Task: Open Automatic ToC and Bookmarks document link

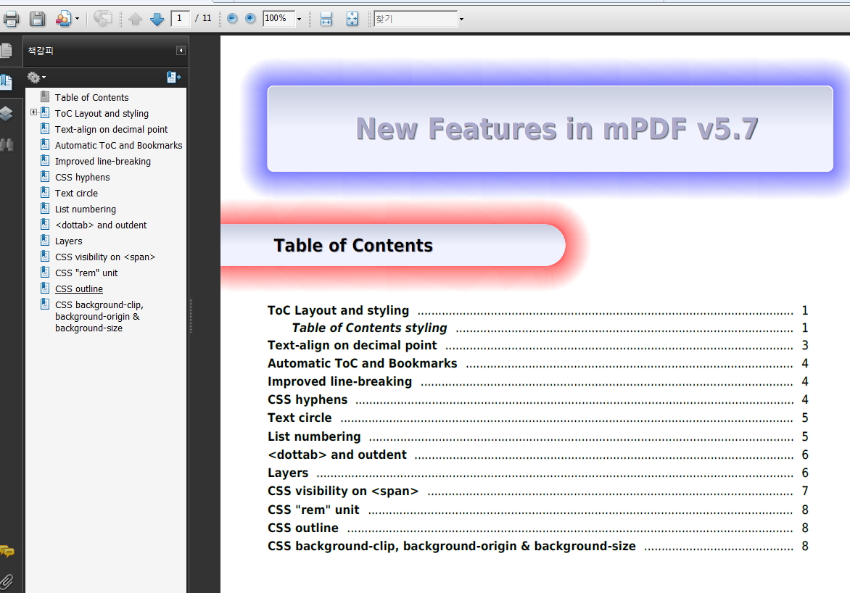Action: coord(362,363)
